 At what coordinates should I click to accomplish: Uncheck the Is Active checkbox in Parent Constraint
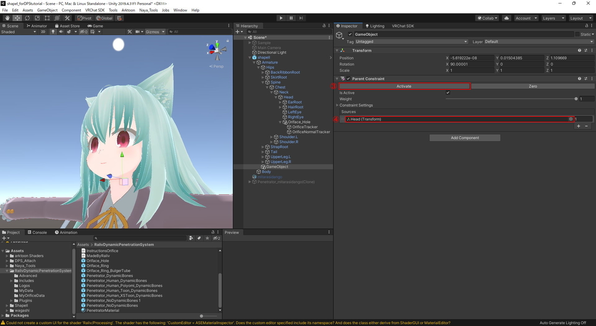tap(447, 92)
